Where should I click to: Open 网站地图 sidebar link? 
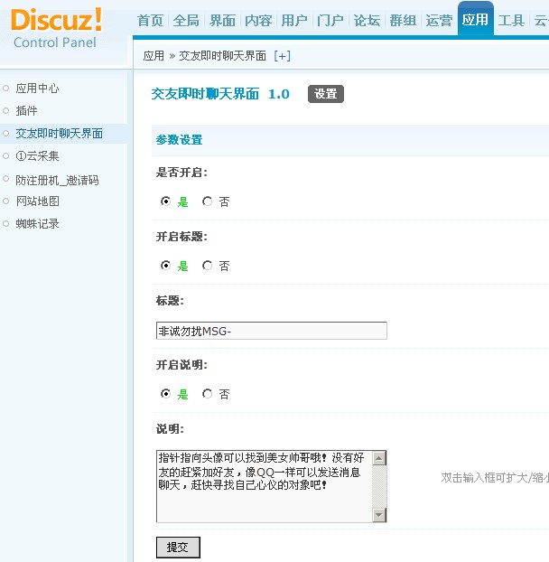(38, 201)
